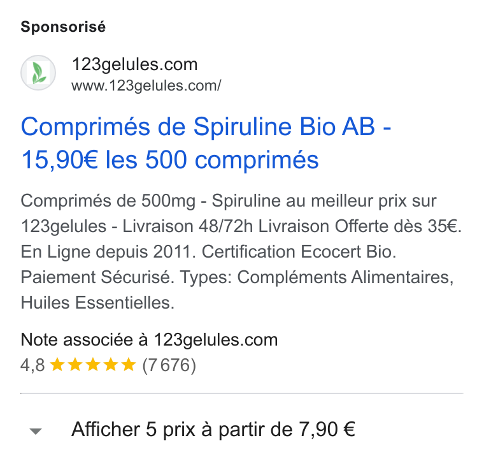Click the Compléments Alimentaires type text
484x468 pixels.
[x=345, y=277]
